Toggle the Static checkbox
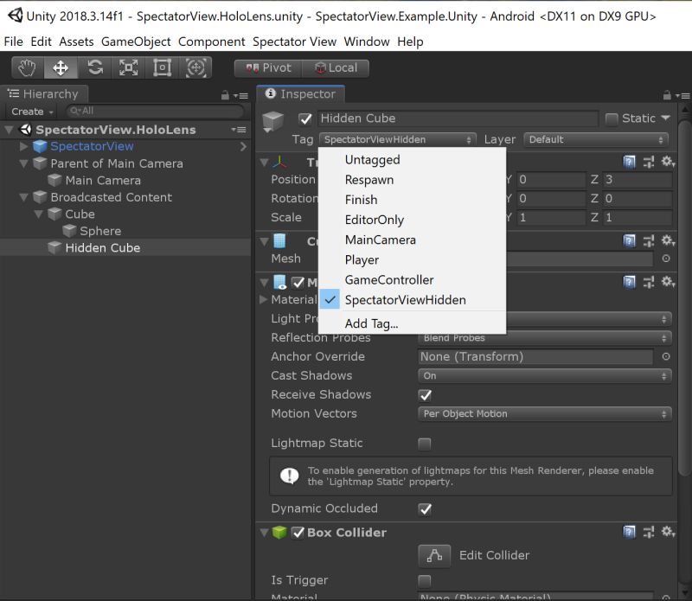The image size is (692, 601). point(612,118)
